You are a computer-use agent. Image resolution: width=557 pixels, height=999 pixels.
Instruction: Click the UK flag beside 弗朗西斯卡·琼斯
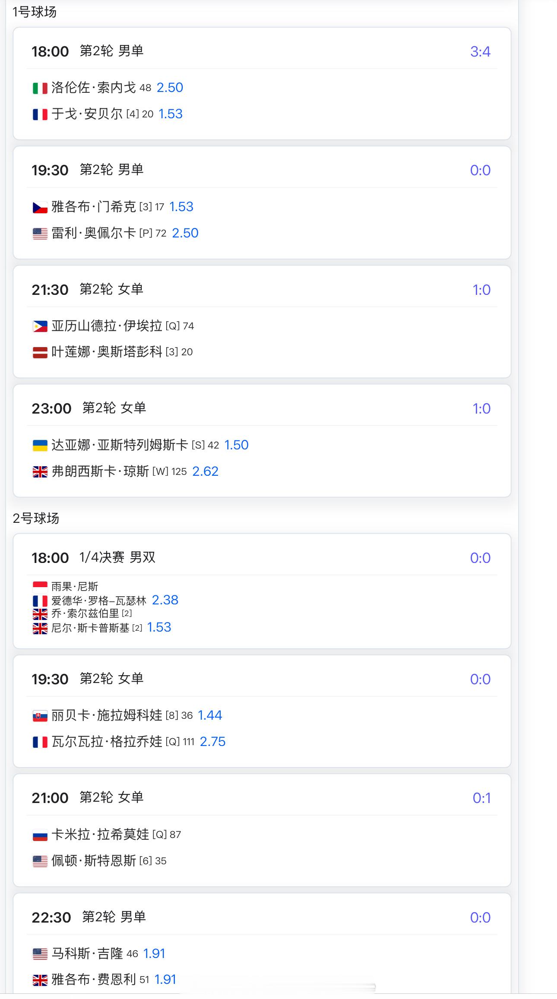click(40, 472)
